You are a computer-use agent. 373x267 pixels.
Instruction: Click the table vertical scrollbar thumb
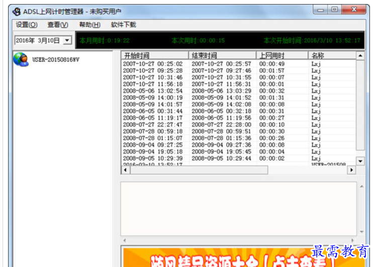[x=360, y=105]
